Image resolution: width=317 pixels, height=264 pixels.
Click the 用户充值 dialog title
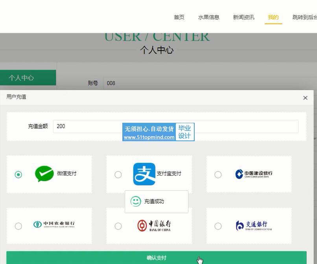click(x=16, y=97)
